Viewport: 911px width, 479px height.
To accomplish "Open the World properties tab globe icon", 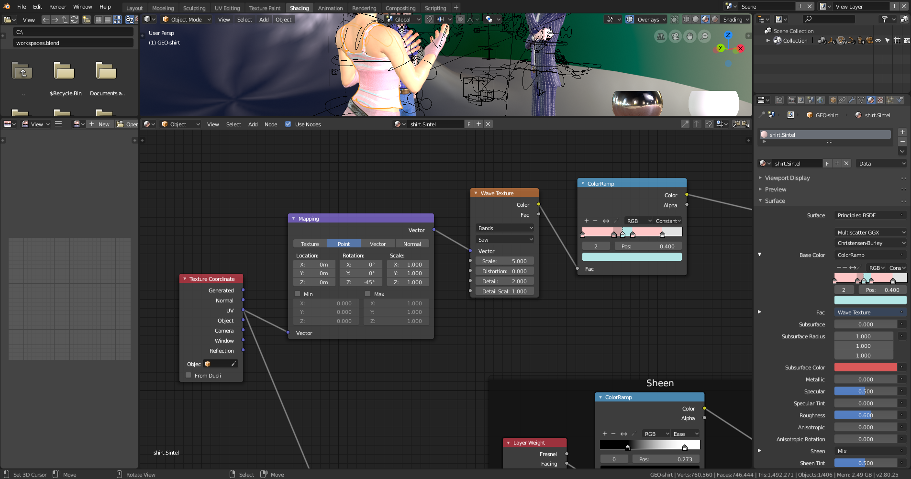I will pyautogui.click(x=820, y=100).
